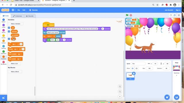Click the sprite Size field
The width and height of the screenshot is (184, 103).
(149, 68)
